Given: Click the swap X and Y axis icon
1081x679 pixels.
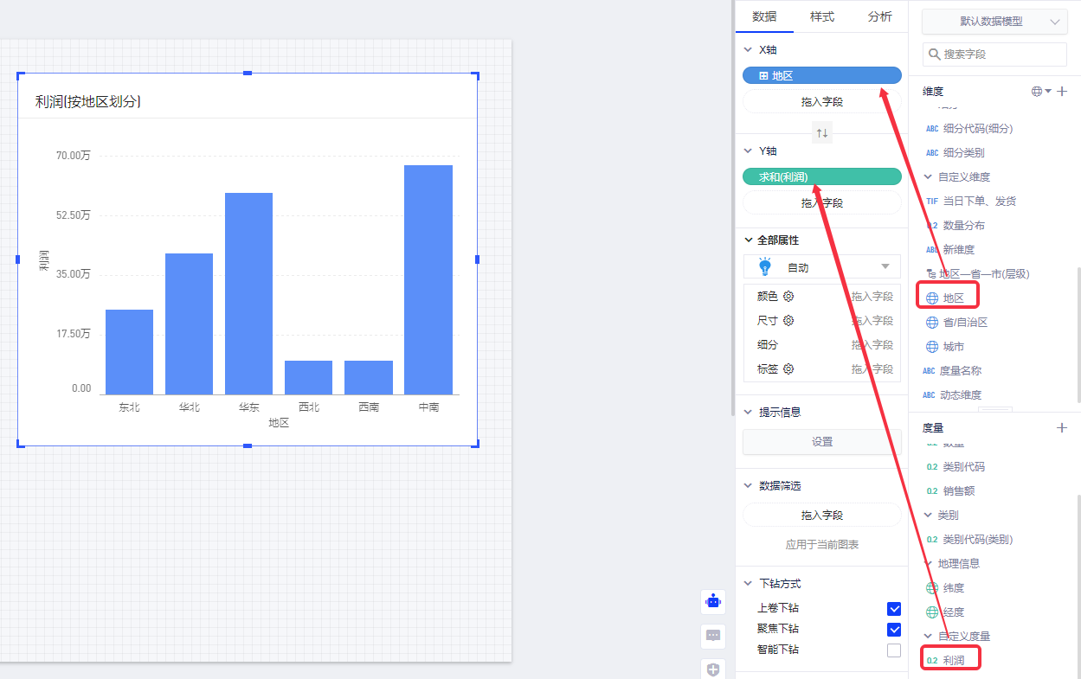Looking at the screenshot, I should click(x=822, y=133).
